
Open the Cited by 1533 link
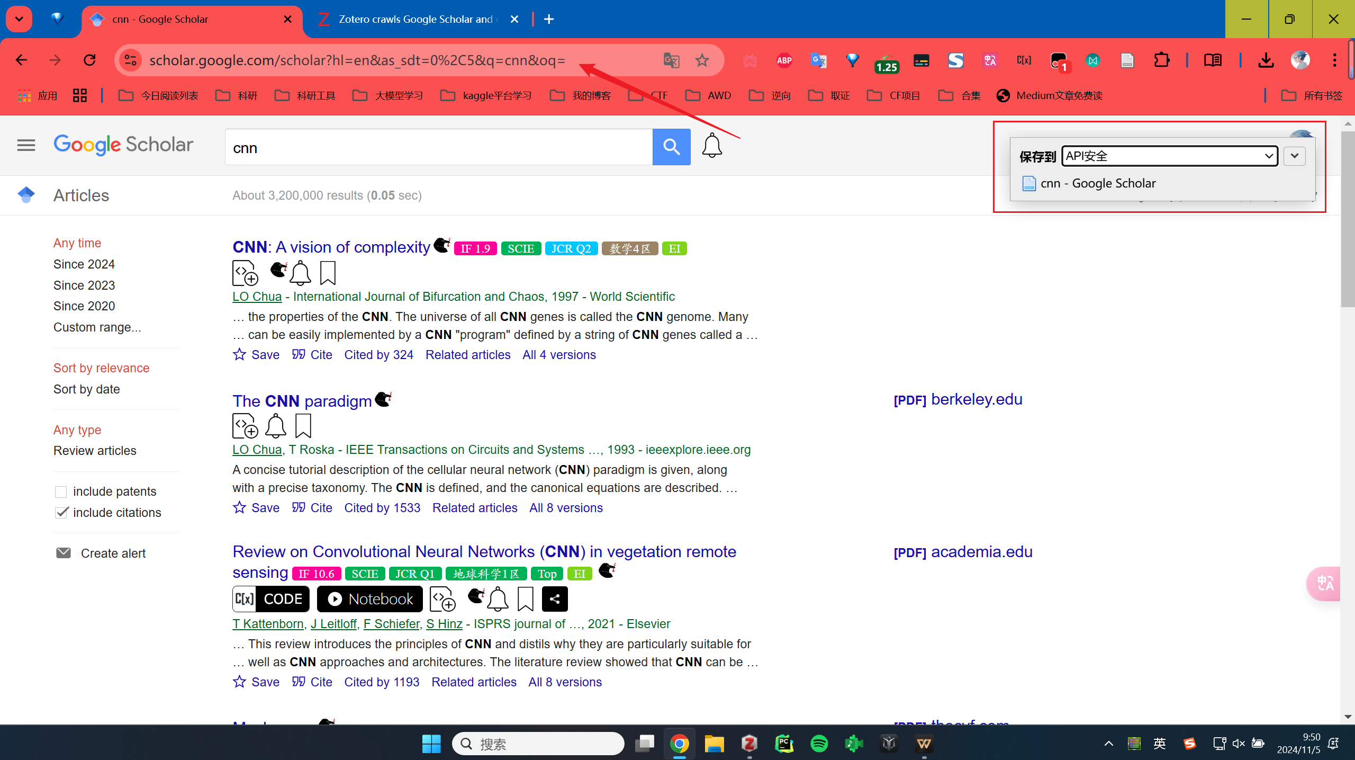pos(382,508)
